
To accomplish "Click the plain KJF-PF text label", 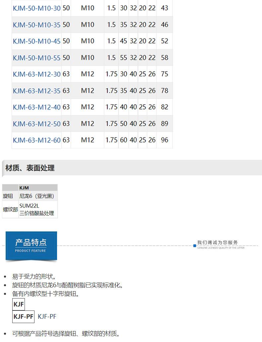I will (47, 316).
